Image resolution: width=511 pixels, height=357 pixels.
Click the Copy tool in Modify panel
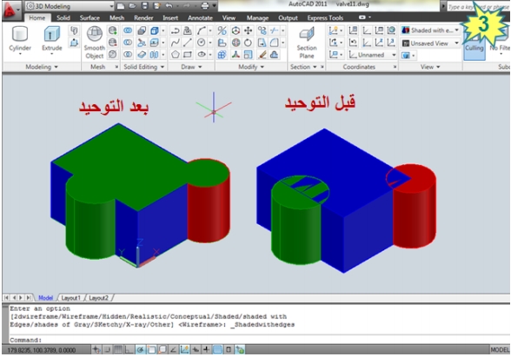262,30
